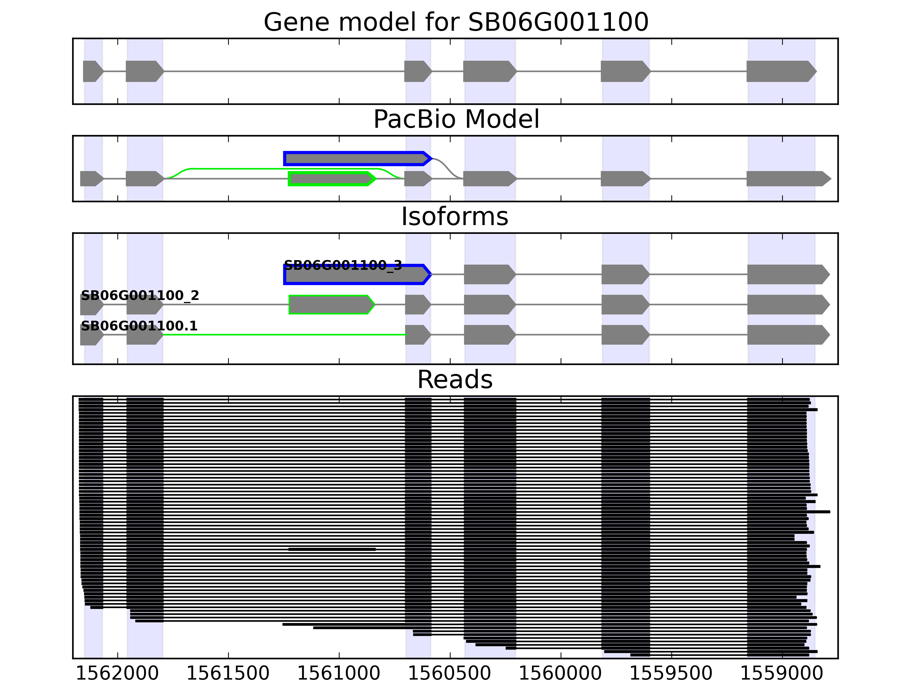Click the 1561000 axis tick label

point(338,674)
